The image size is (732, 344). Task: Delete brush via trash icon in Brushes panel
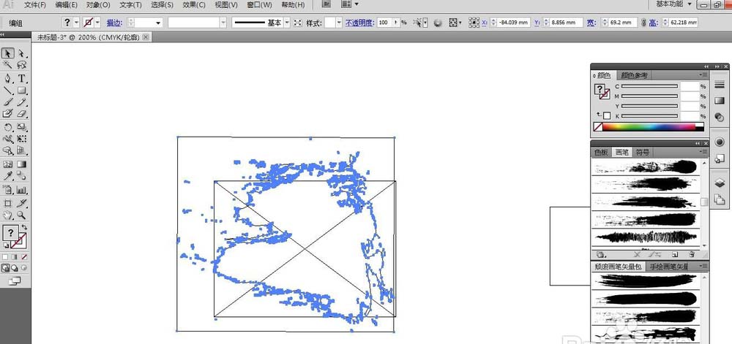[x=692, y=255]
